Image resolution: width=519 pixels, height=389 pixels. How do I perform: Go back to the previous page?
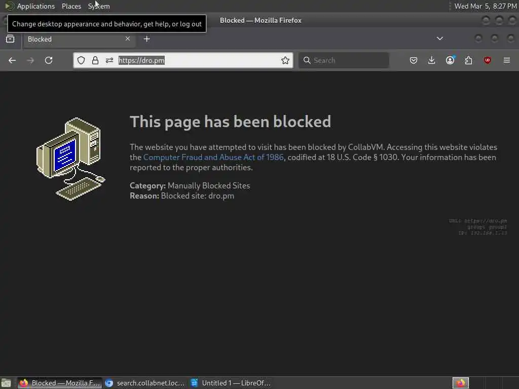coord(12,61)
